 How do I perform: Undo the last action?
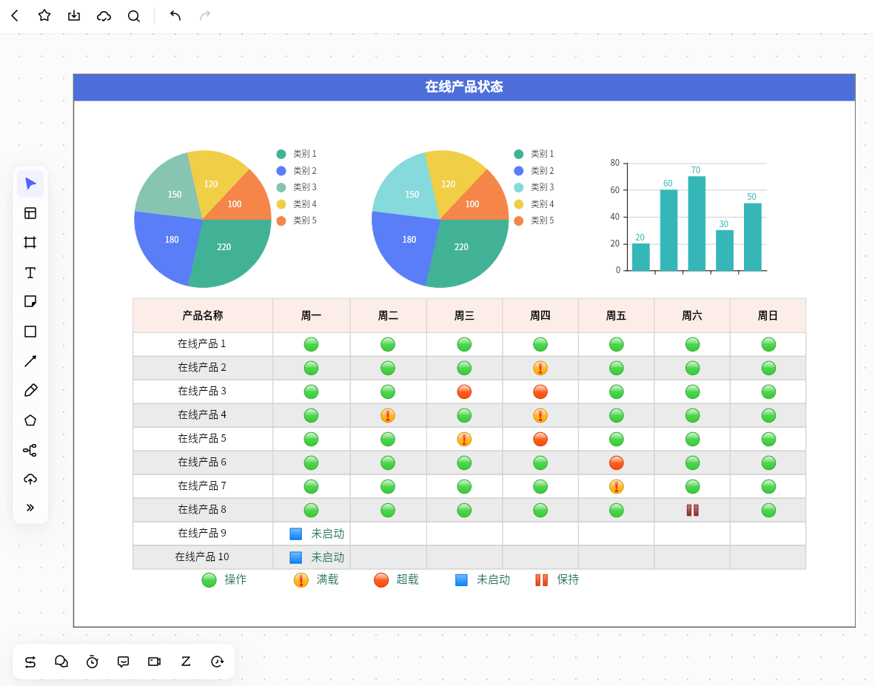tap(175, 16)
